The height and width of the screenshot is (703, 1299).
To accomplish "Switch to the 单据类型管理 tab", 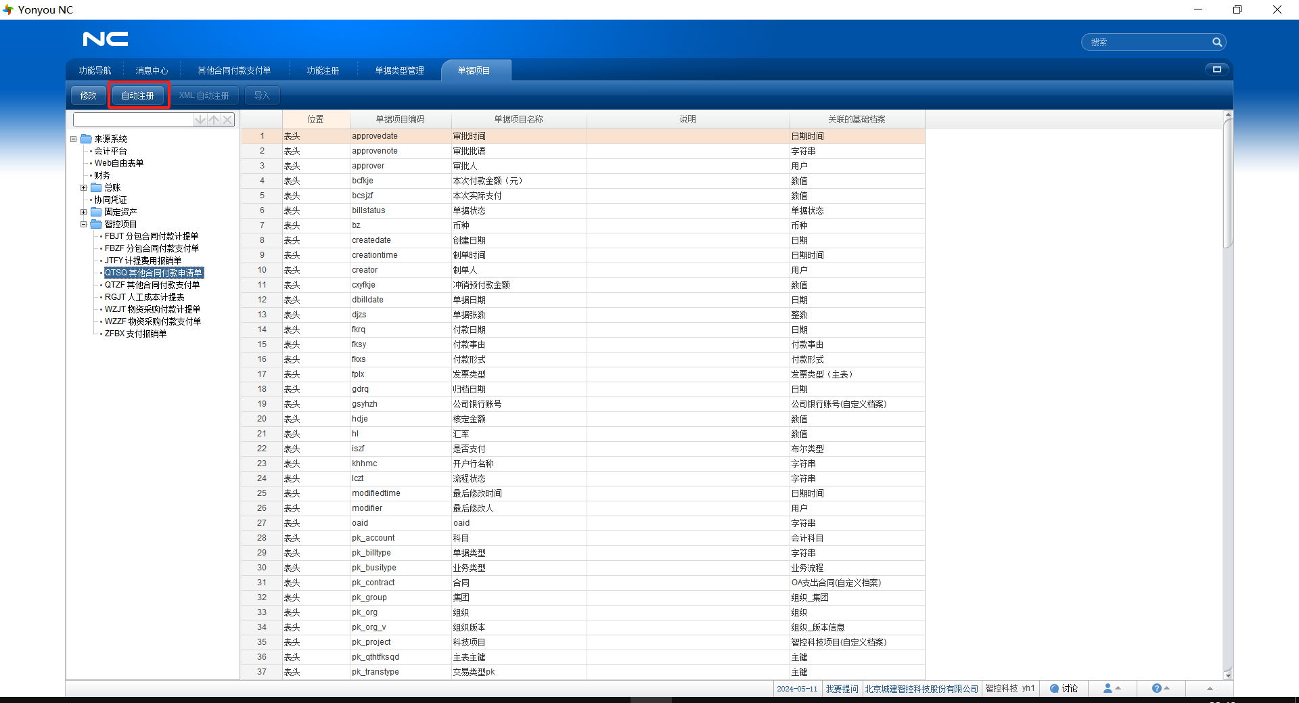I will [x=399, y=70].
